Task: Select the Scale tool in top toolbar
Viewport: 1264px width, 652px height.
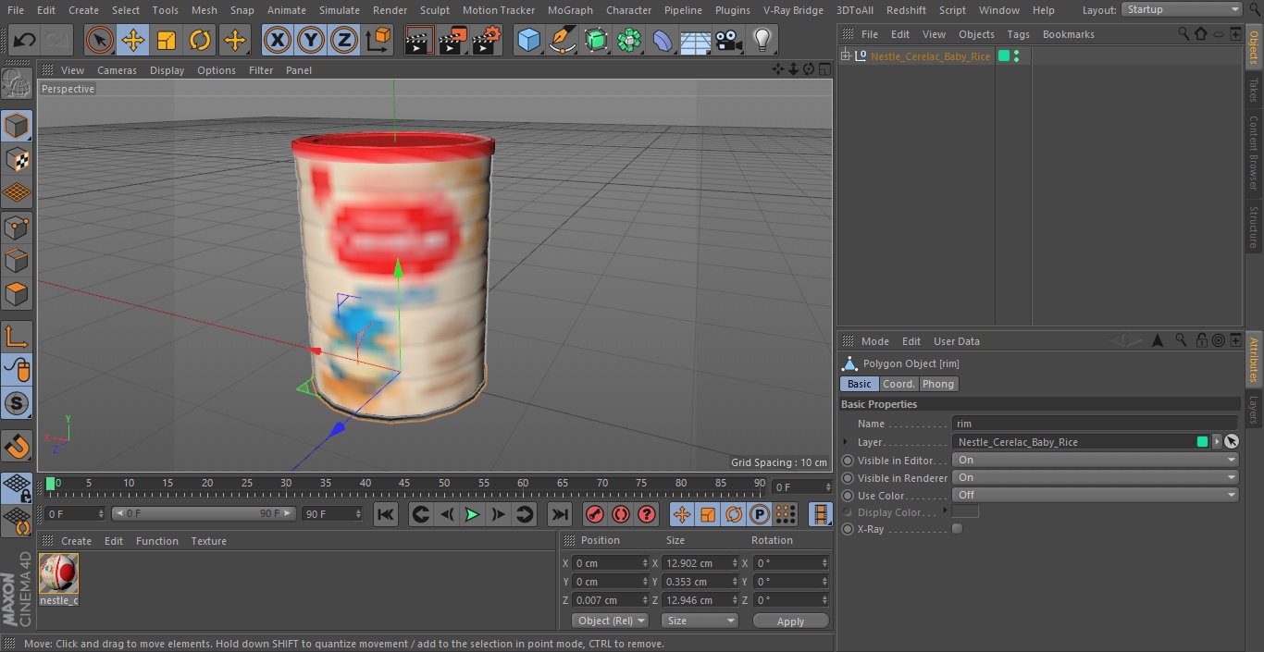Action: [x=167, y=40]
